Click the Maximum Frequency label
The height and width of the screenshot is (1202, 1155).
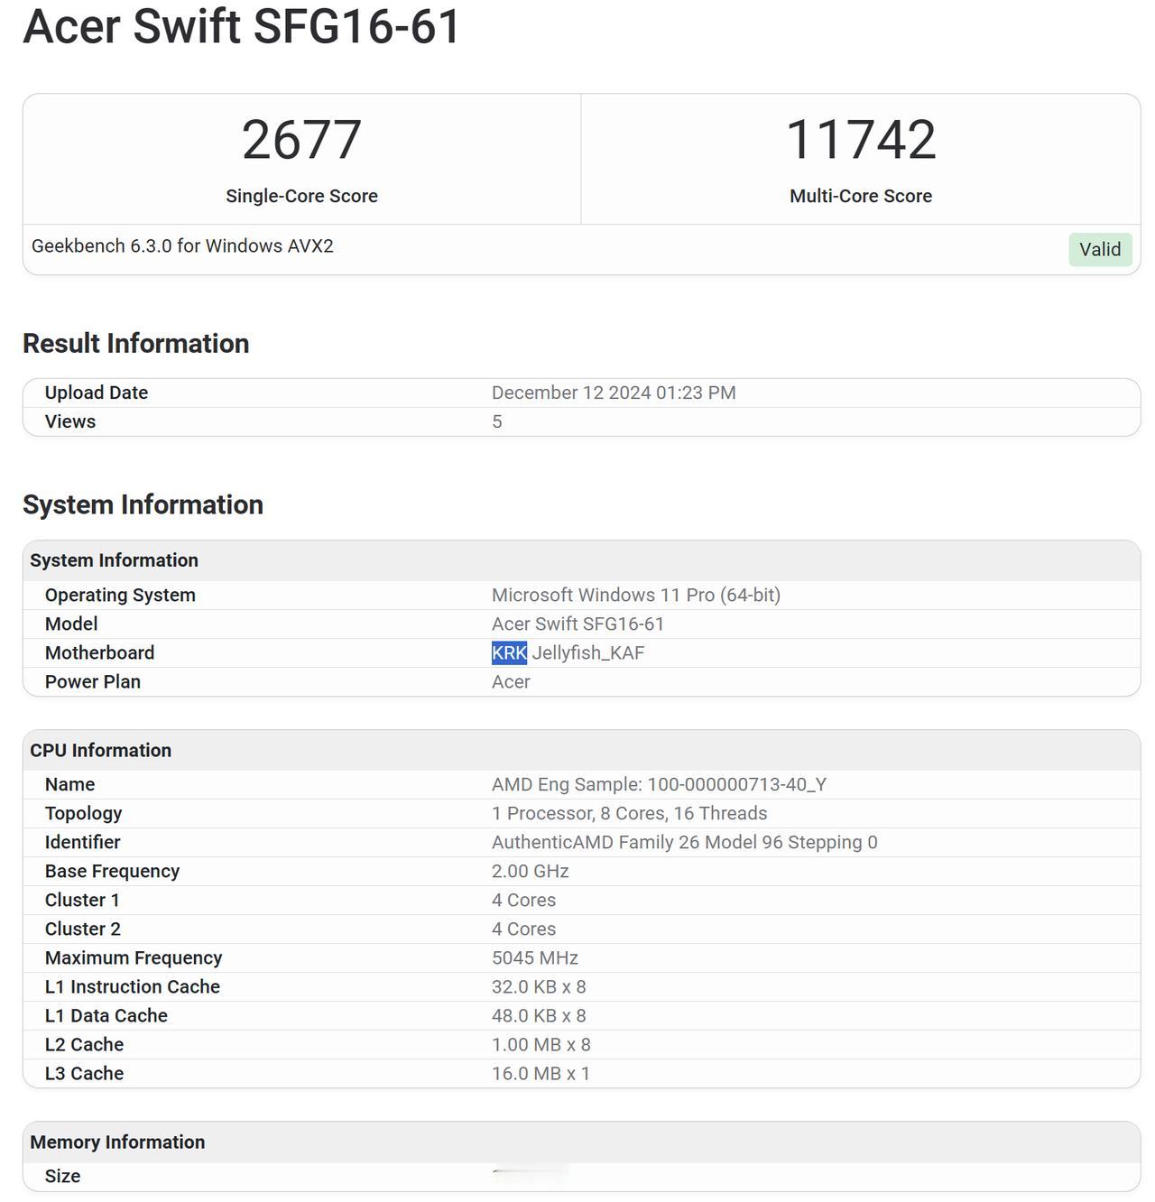134,957
